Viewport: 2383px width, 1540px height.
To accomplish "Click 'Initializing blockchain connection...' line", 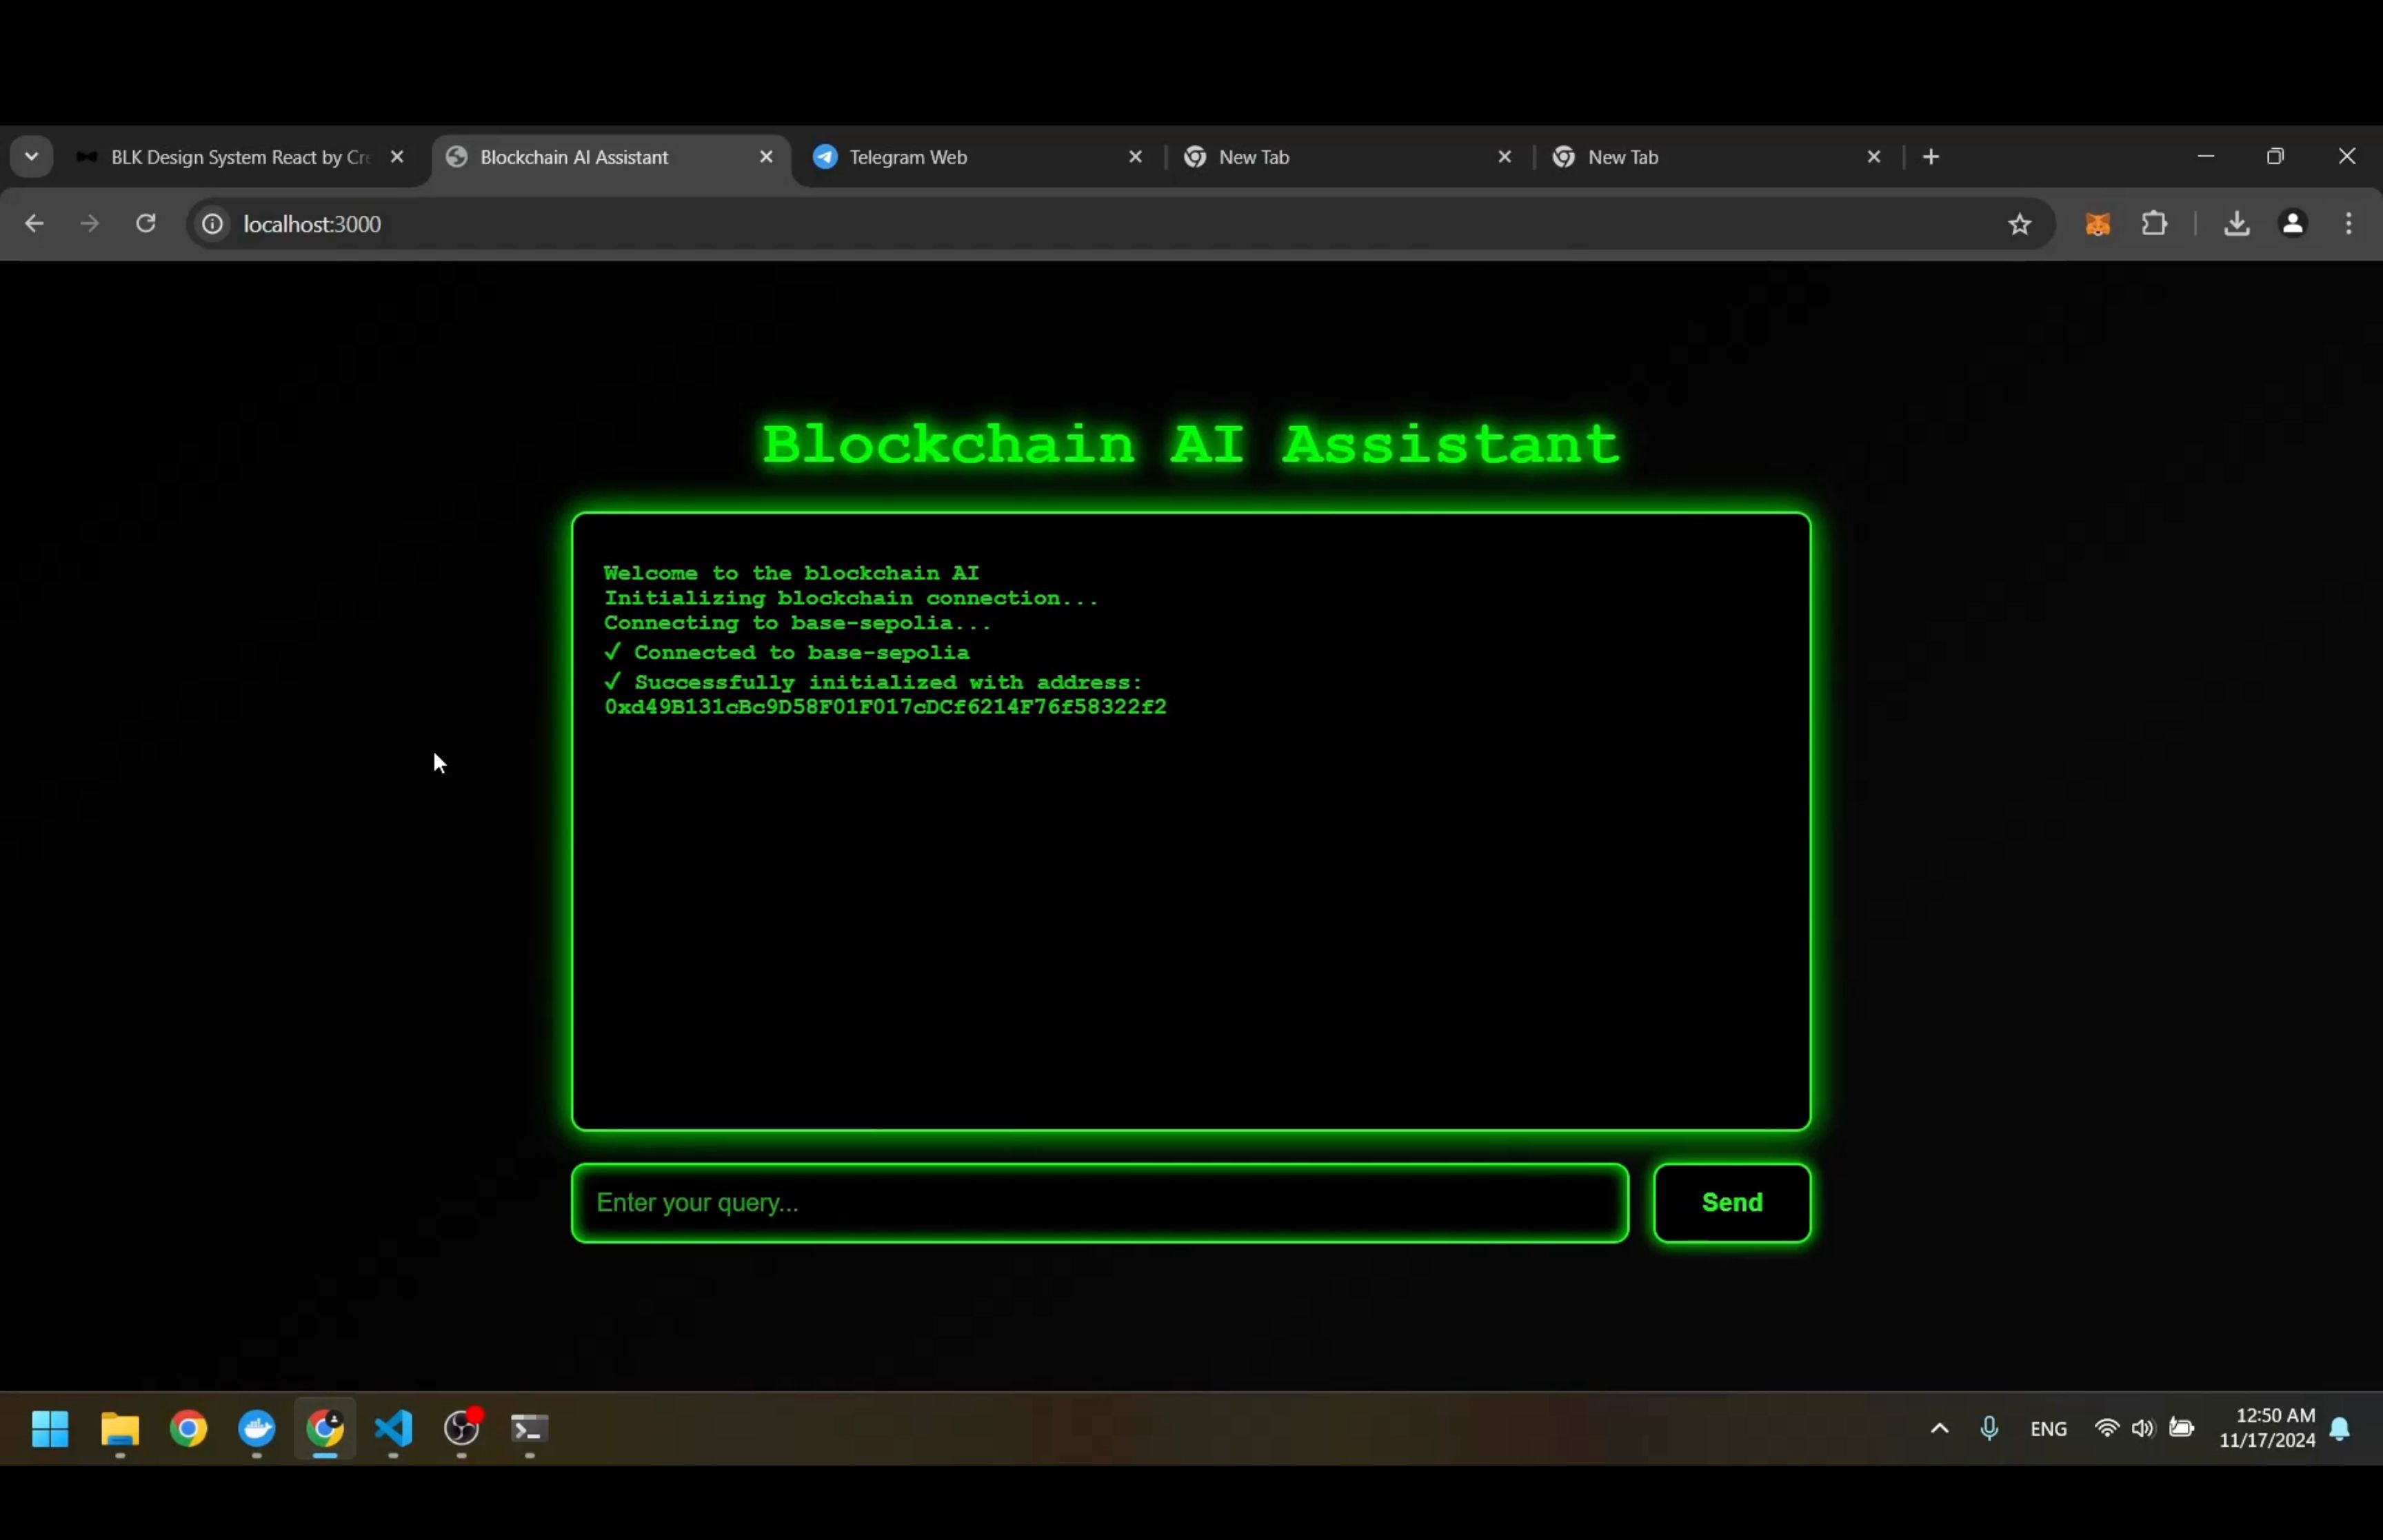I will (851, 598).
